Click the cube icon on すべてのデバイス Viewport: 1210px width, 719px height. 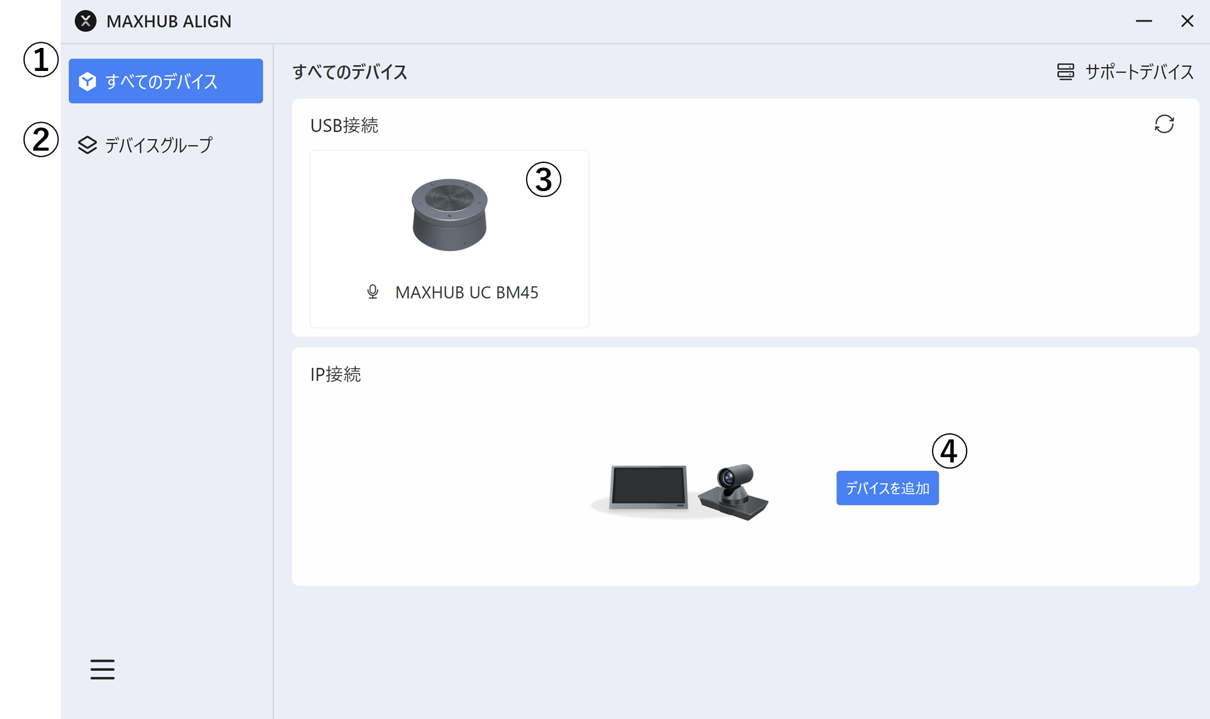(x=88, y=81)
